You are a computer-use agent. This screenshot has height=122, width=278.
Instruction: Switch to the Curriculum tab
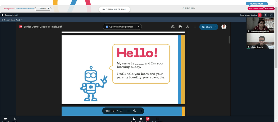189,8
